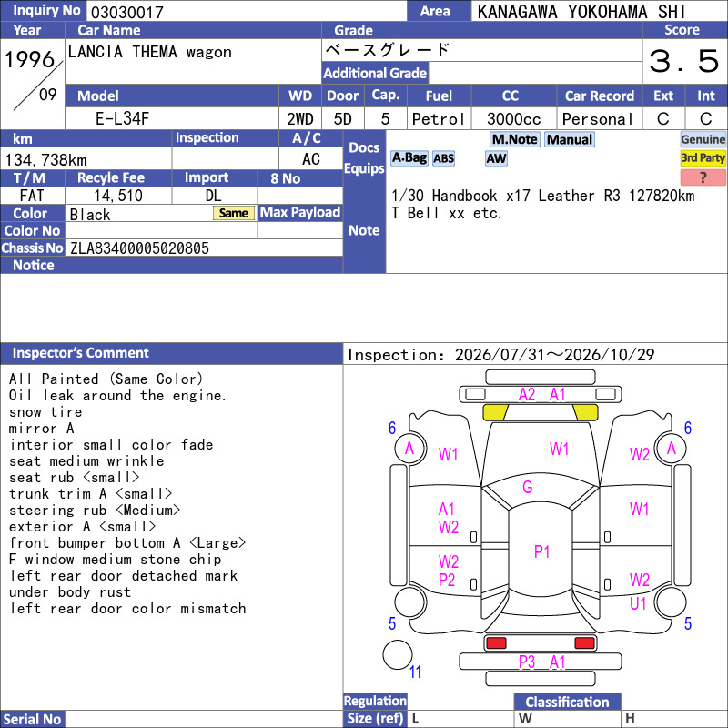728x728 pixels.
Task: Click the yellow 3rd Party badge
Action: coord(703,158)
